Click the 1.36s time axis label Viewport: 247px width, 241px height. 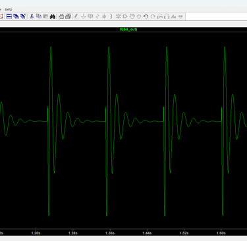(x=110, y=233)
